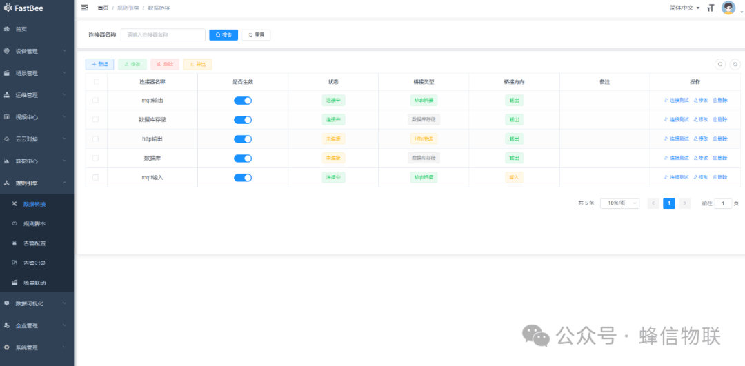Click the round refresh icon above the table
Screen dimensions: 745x366
pos(735,64)
